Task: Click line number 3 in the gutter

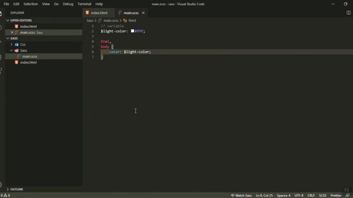Action: [93, 36]
